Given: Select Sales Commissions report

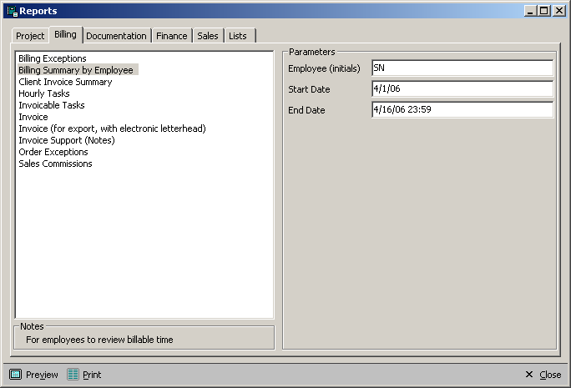Looking at the screenshot, I should (x=55, y=164).
